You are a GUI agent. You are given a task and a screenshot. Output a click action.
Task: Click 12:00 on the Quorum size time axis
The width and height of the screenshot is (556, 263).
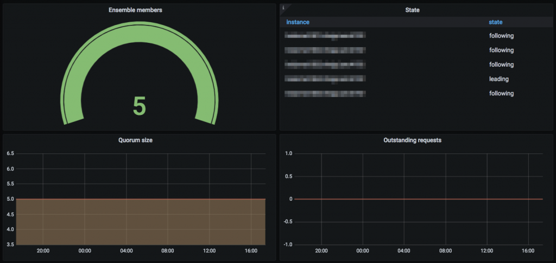(209, 251)
